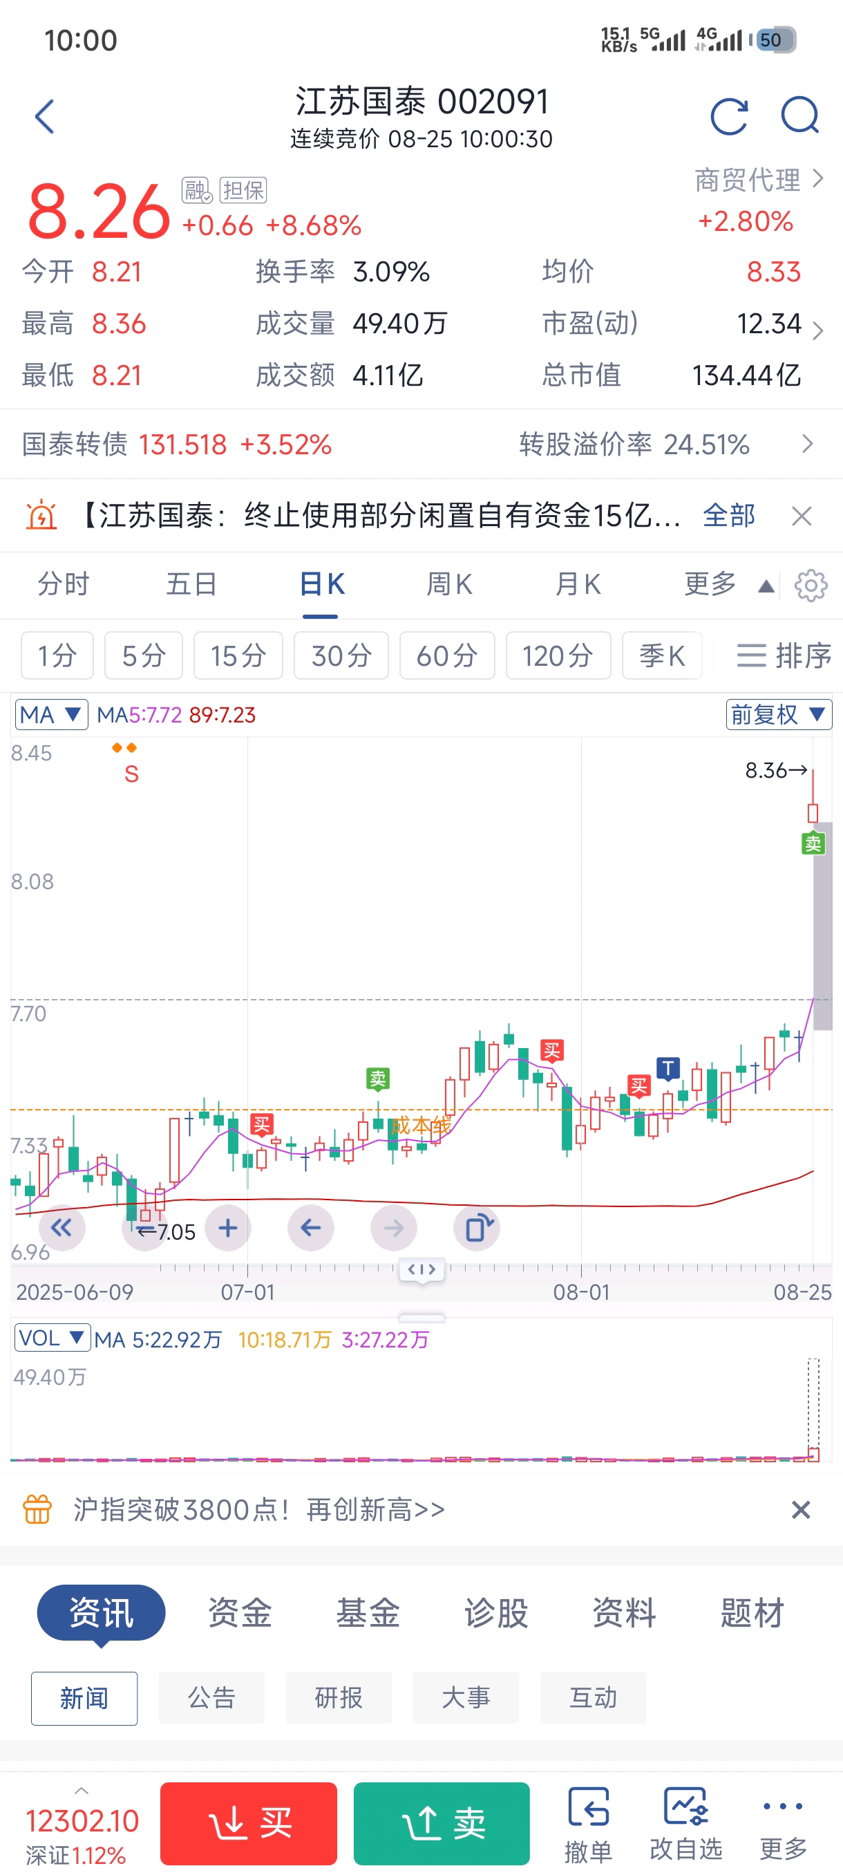Screen dimensions: 843x1875
Task: Tap the red 买 buy button
Action: (x=249, y=1824)
